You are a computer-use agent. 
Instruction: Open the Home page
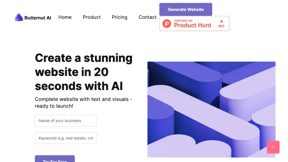point(65,17)
